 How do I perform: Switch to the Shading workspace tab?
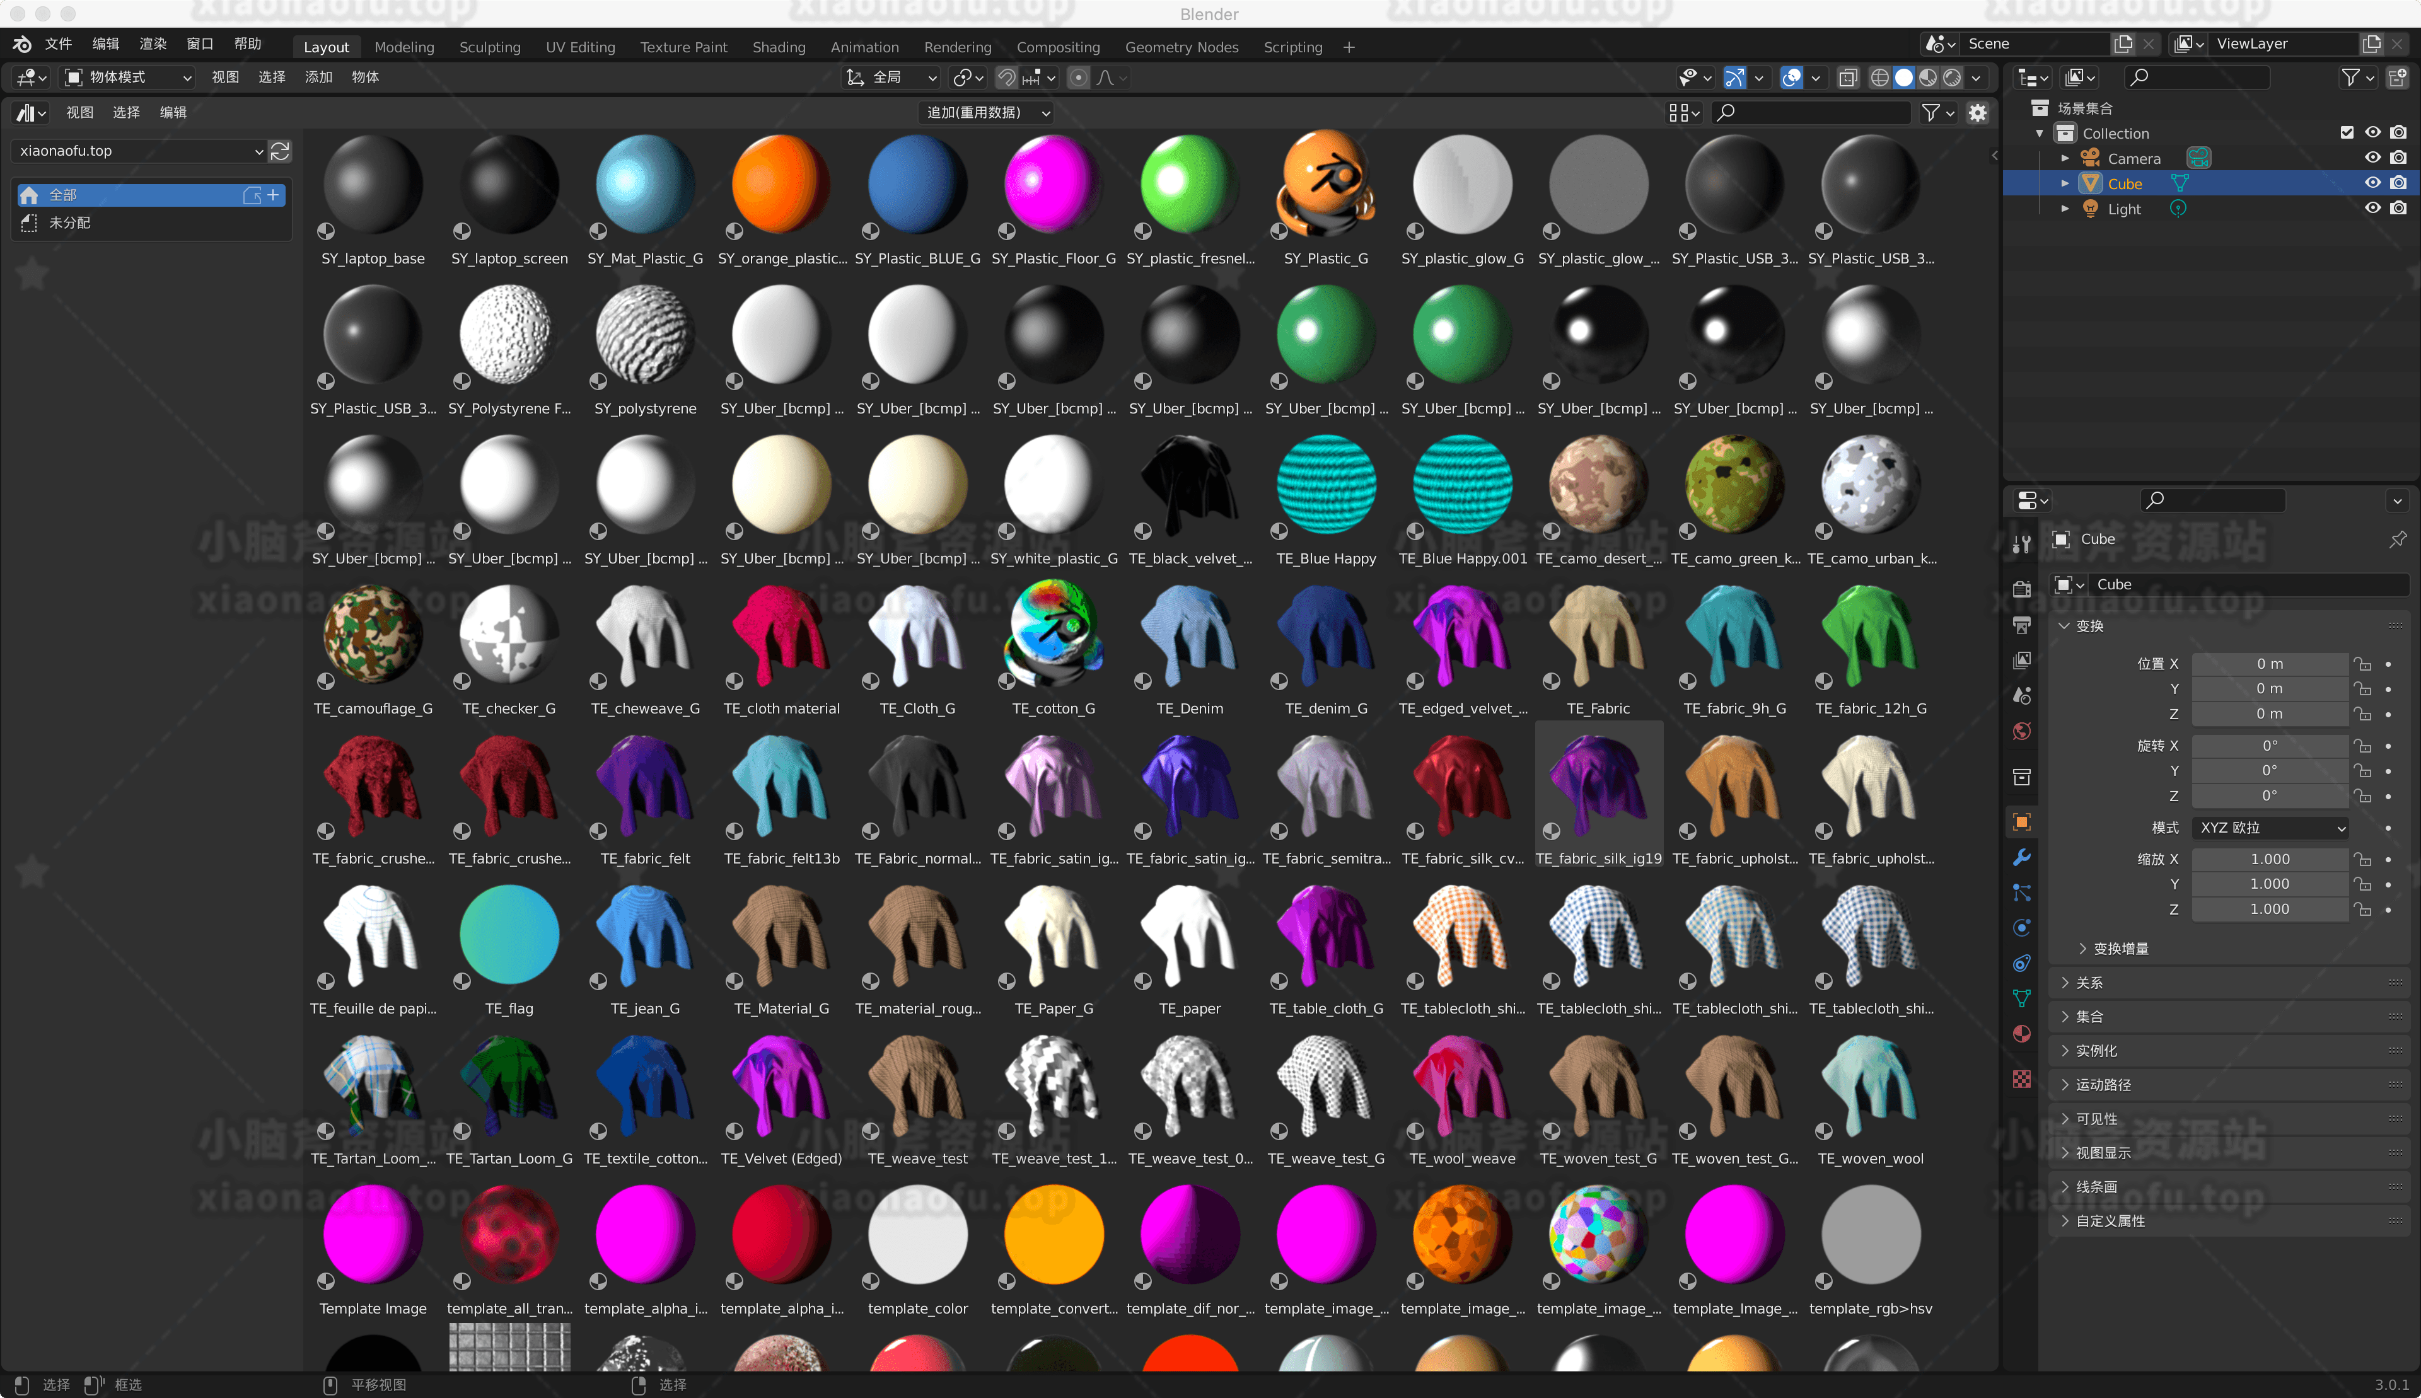pyautogui.click(x=778, y=47)
